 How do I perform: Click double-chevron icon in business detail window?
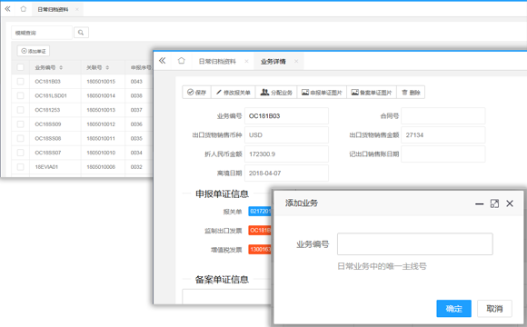(x=163, y=61)
